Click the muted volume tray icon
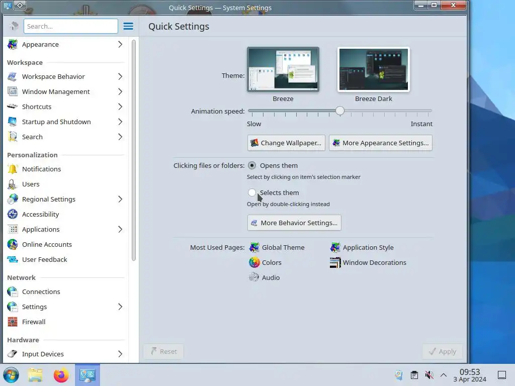The width and height of the screenshot is (515, 386). point(429,375)
